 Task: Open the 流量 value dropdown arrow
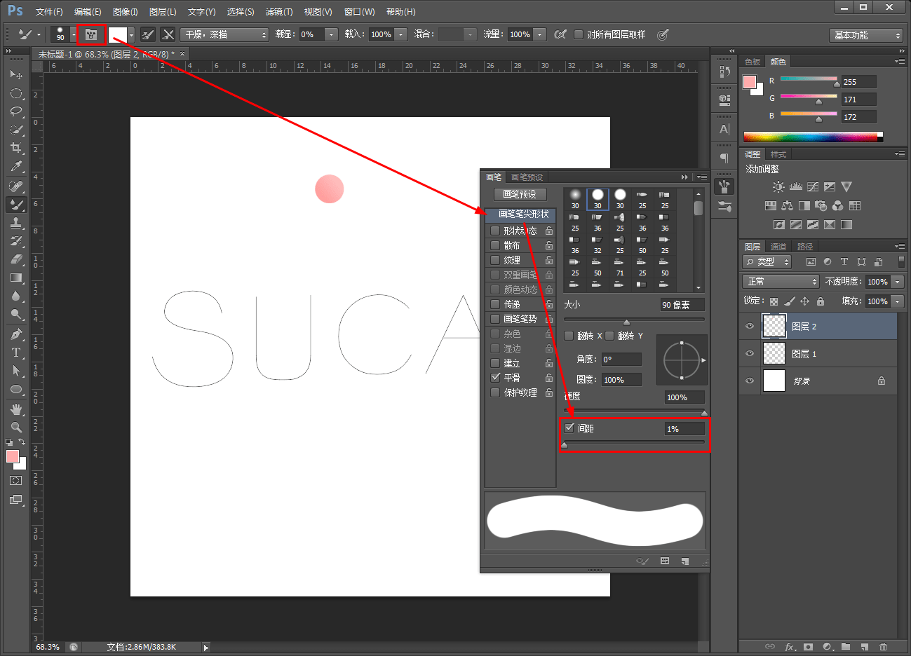(540, 34)
